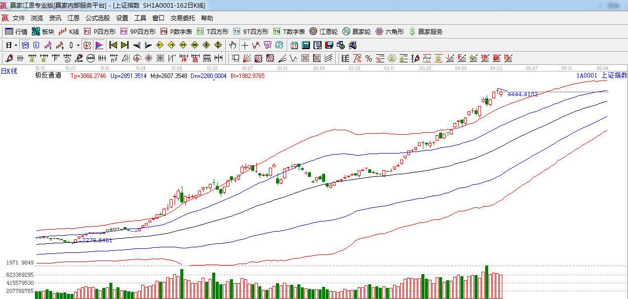The width and height of the screenshot is (628, 299).
Task: Open the 交易委托 menu
Action: coord(182,18)
